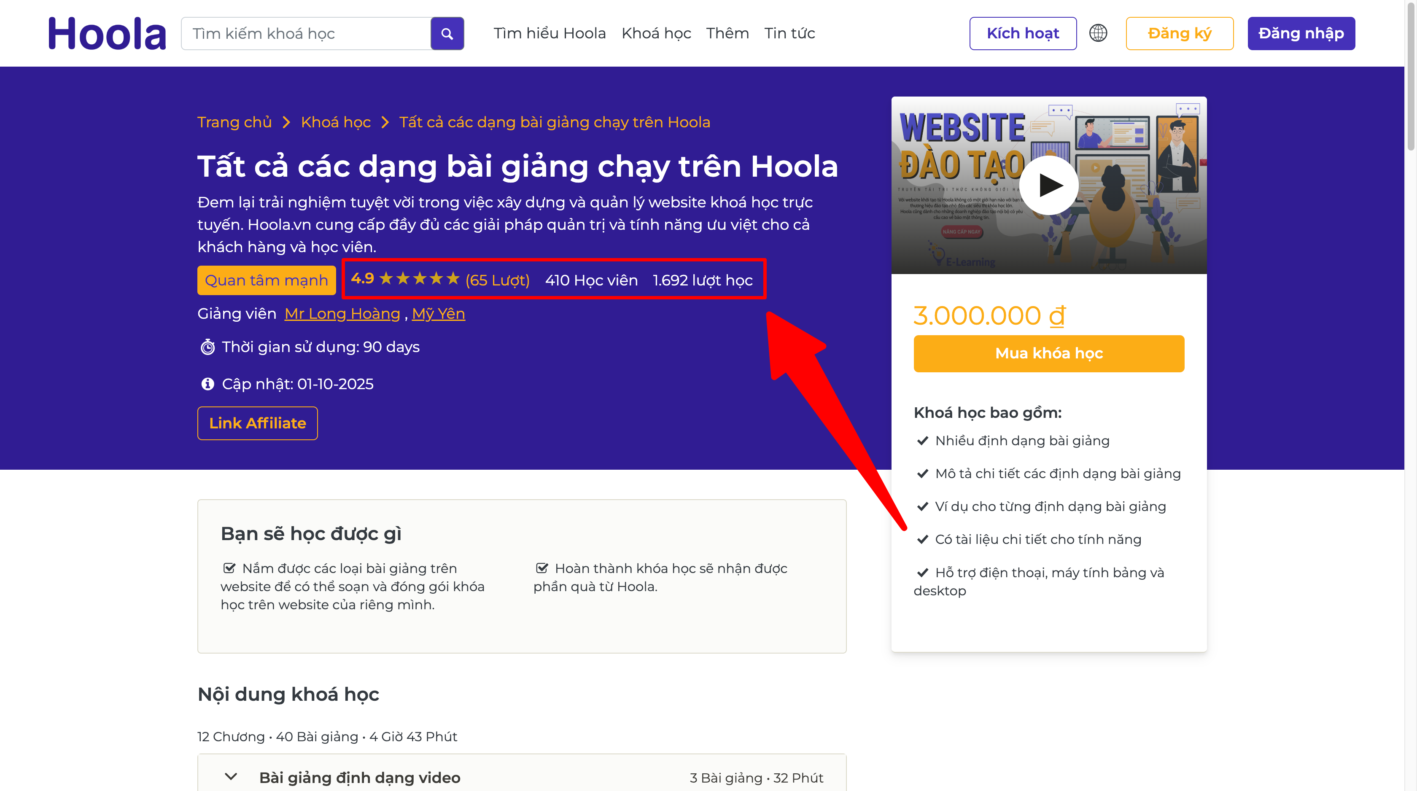Image resolution: width=1417 pixels, height=791 pixels.
Task: Click the stopwatch icon beside usage time
Action: [207, 347]
